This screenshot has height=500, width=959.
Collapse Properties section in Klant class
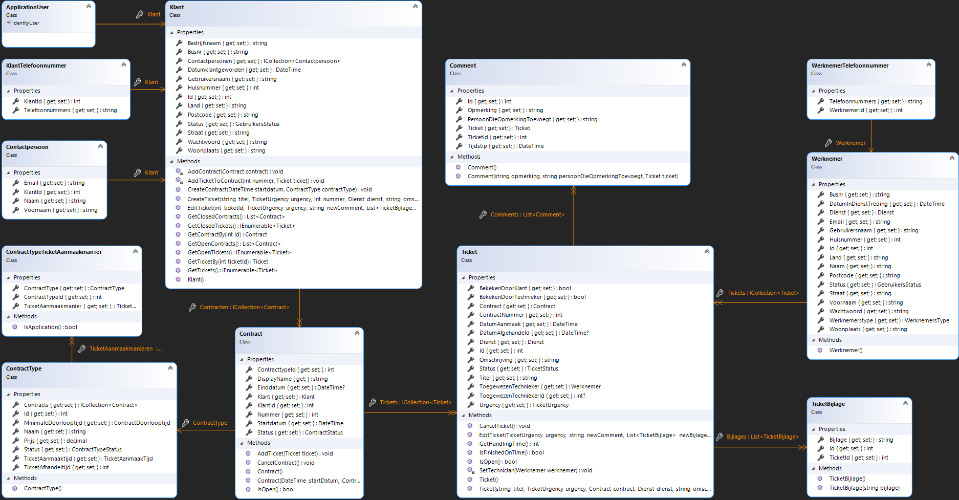pyautogui.click(x=171, y=32)
